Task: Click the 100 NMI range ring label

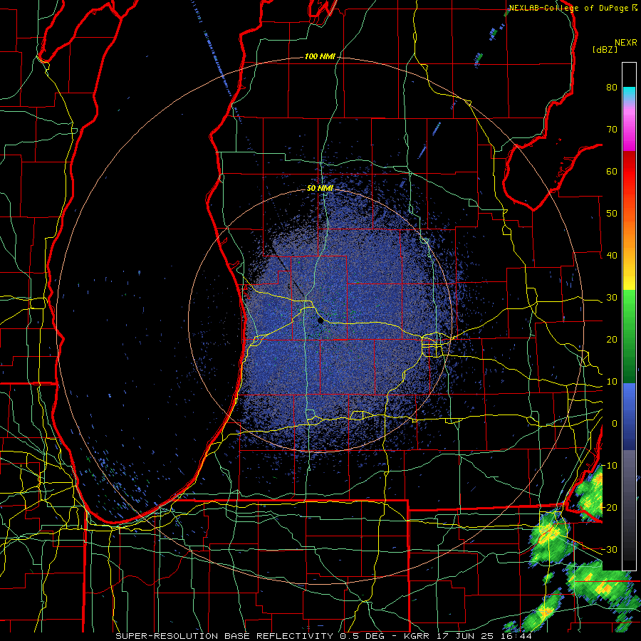Action: tap(320, 56)
